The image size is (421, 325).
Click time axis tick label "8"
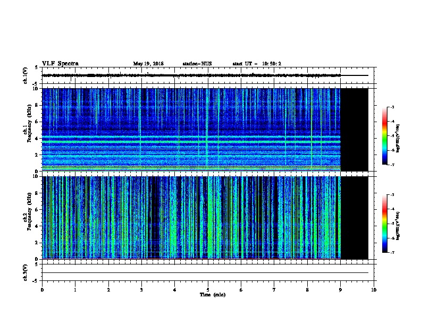coord(307,290)
